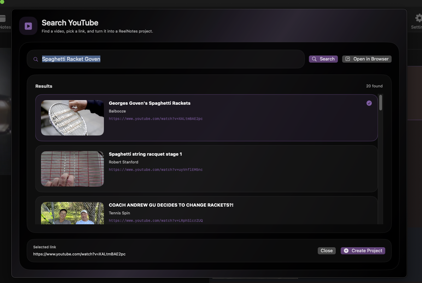Click Robert Stanford's video URL link
Image resolution: width=422 pixels, height=283 pixels.
(156, 169)
